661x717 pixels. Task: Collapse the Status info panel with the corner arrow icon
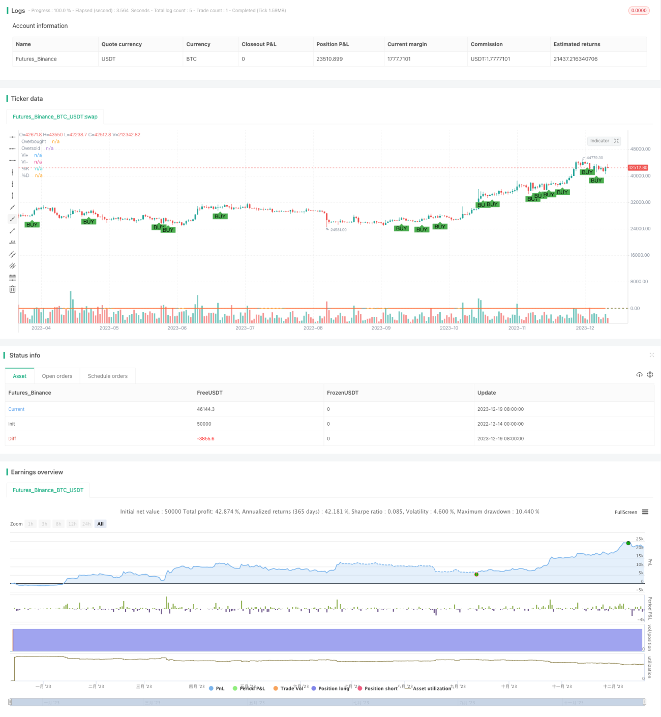[x=652, y=355]
